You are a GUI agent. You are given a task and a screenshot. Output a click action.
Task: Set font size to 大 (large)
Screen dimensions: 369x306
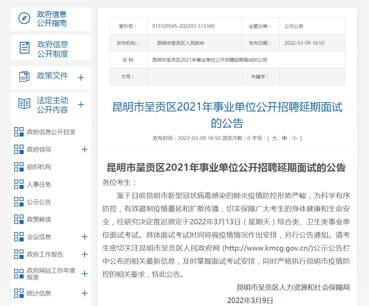point(274,138)
